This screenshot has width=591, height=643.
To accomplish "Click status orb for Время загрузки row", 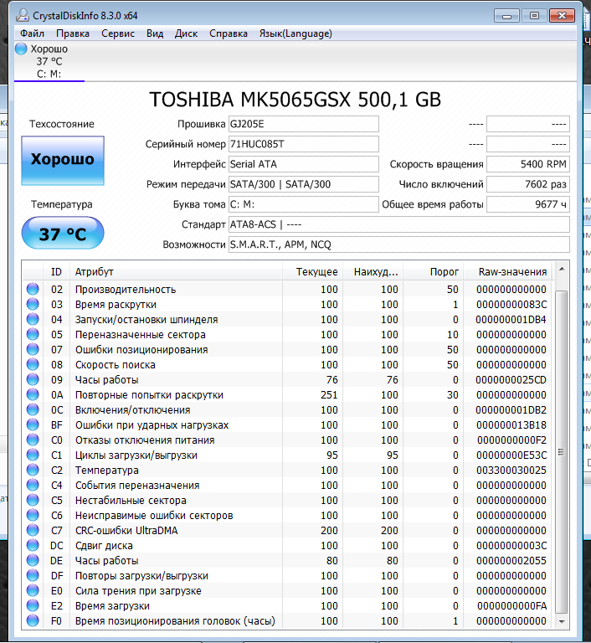I will pyautogui.click(x=33, y=605).
